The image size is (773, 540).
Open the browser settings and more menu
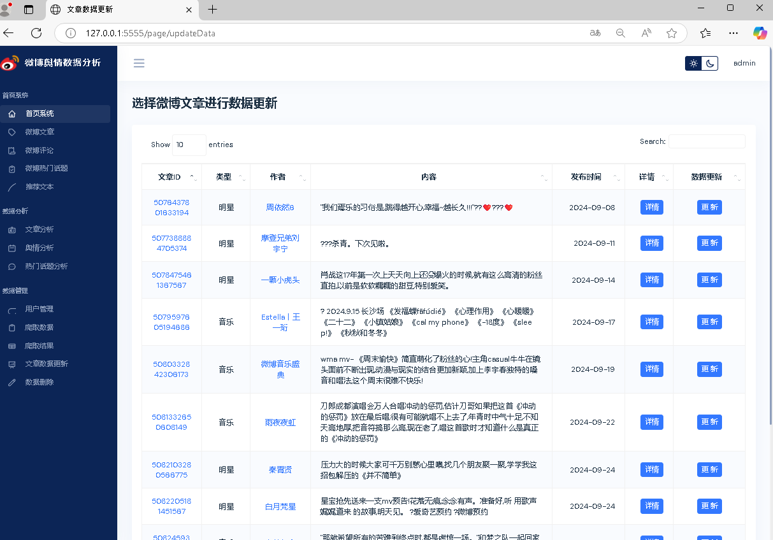click(x=733, y=33)
